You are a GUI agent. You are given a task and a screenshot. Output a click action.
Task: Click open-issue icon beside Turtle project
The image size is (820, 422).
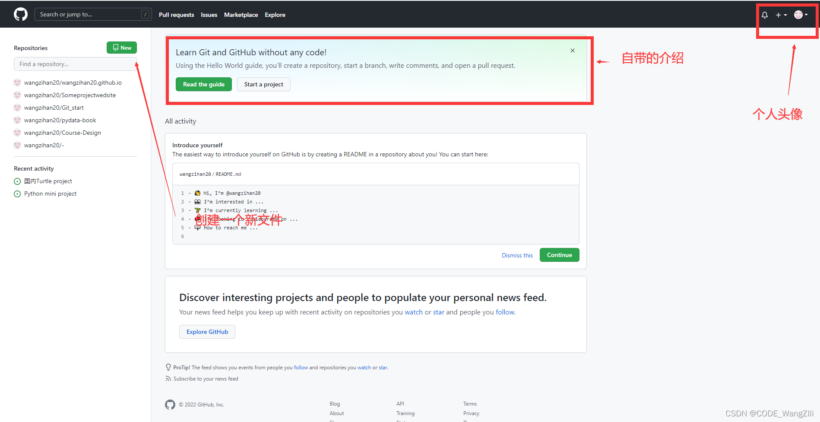click(17, 181)
